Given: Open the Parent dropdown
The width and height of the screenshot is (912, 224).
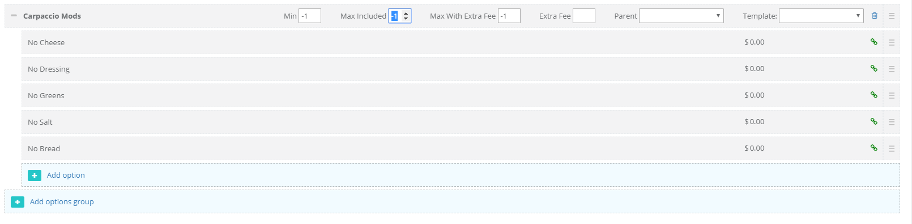Looking at the screenshot, I should (681, 16).
